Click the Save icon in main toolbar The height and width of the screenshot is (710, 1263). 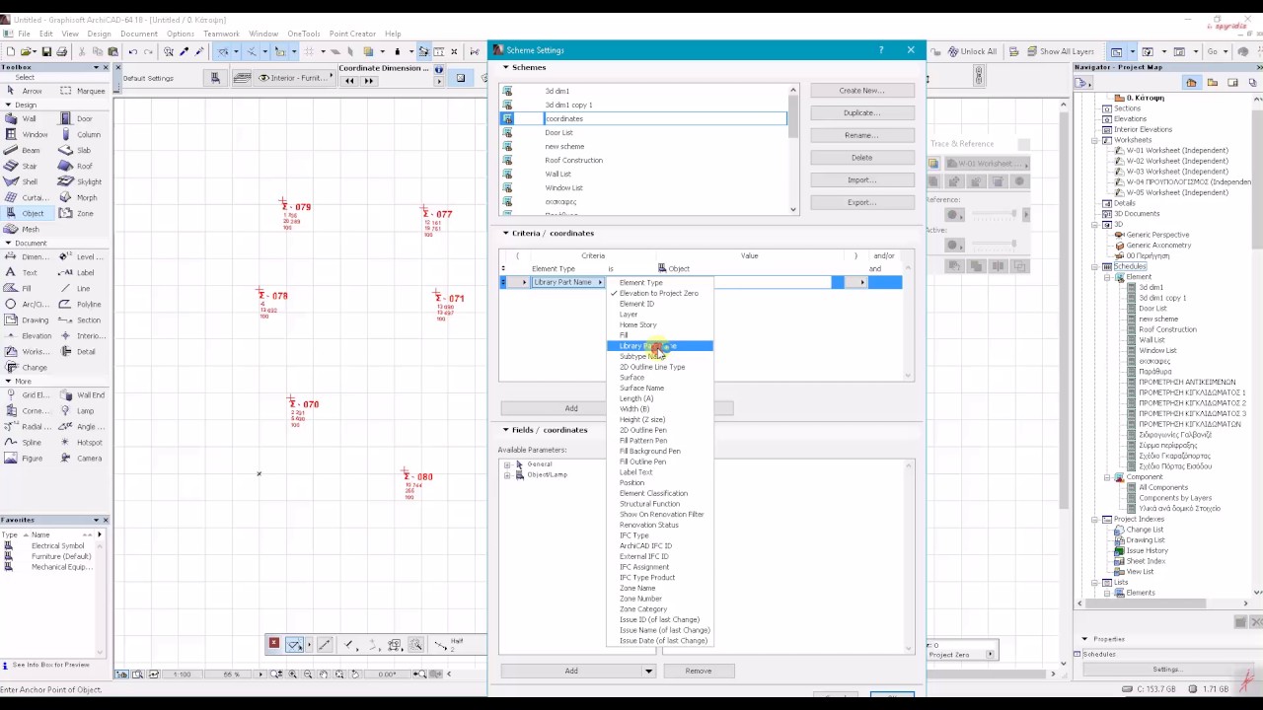tap(45, 51)
